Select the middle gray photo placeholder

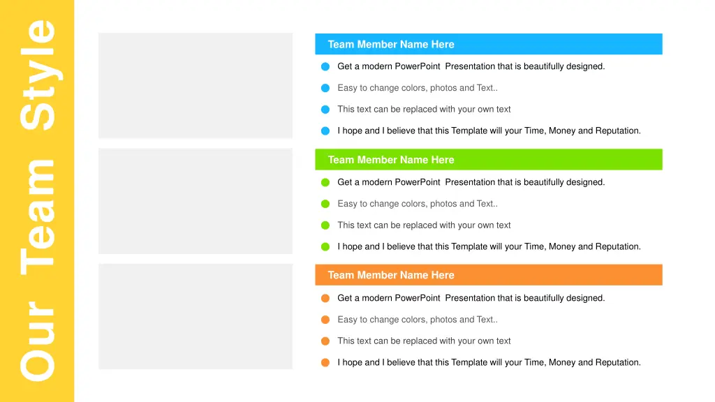[196, 201]
